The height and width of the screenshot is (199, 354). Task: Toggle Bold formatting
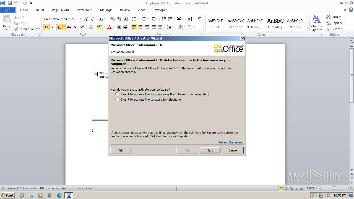pos(46,27)
